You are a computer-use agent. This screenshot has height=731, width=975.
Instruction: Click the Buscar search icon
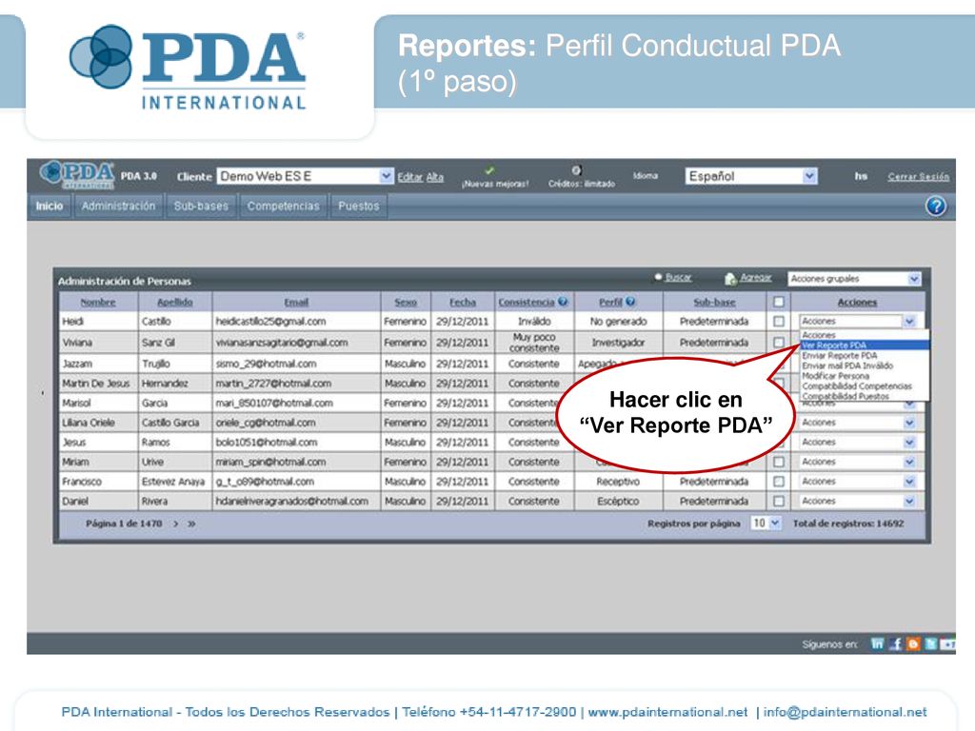click(x=659, y=277)
